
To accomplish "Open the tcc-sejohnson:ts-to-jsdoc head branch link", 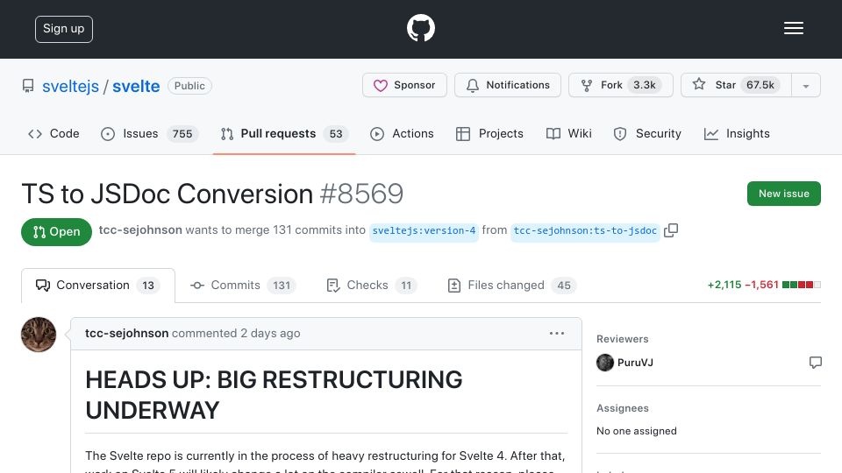I will click(585, 230).
